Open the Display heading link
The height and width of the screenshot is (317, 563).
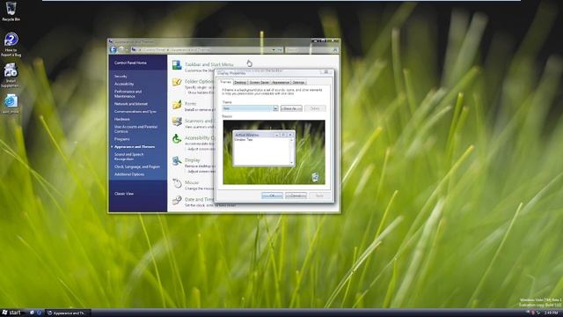(x=193, y=160)
